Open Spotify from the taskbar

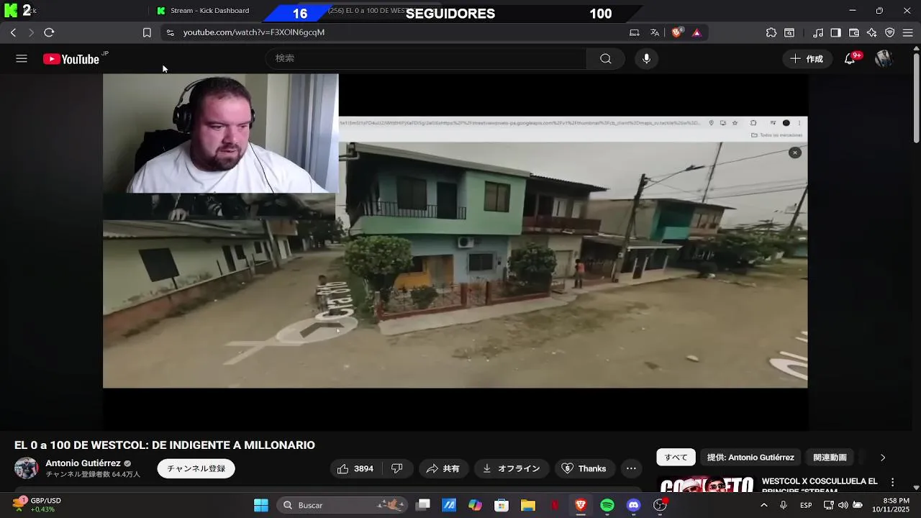pos(607,505)
